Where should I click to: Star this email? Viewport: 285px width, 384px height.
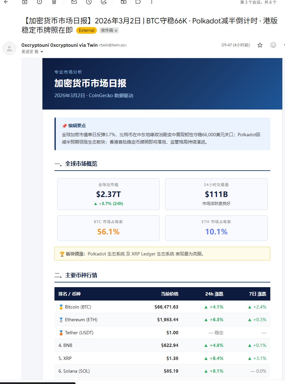(x=260, y=45)
